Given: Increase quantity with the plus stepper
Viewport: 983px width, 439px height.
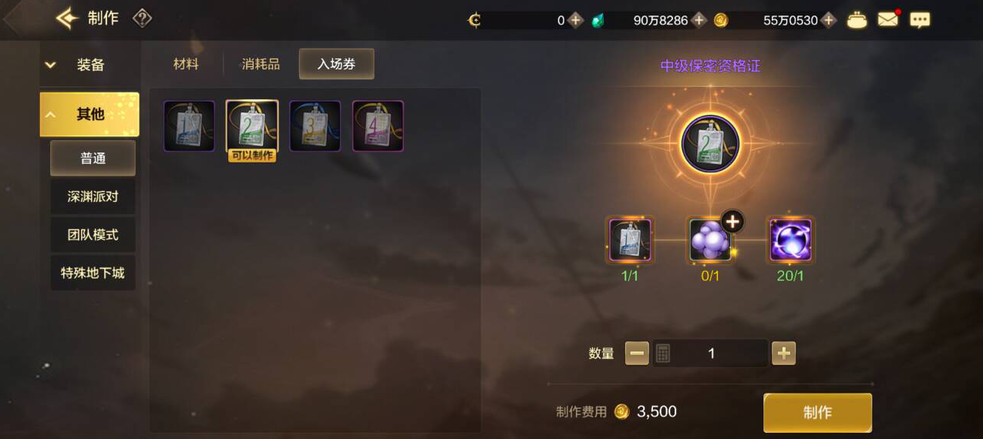Looking at the screenshot, I should (x=783, y=354).
